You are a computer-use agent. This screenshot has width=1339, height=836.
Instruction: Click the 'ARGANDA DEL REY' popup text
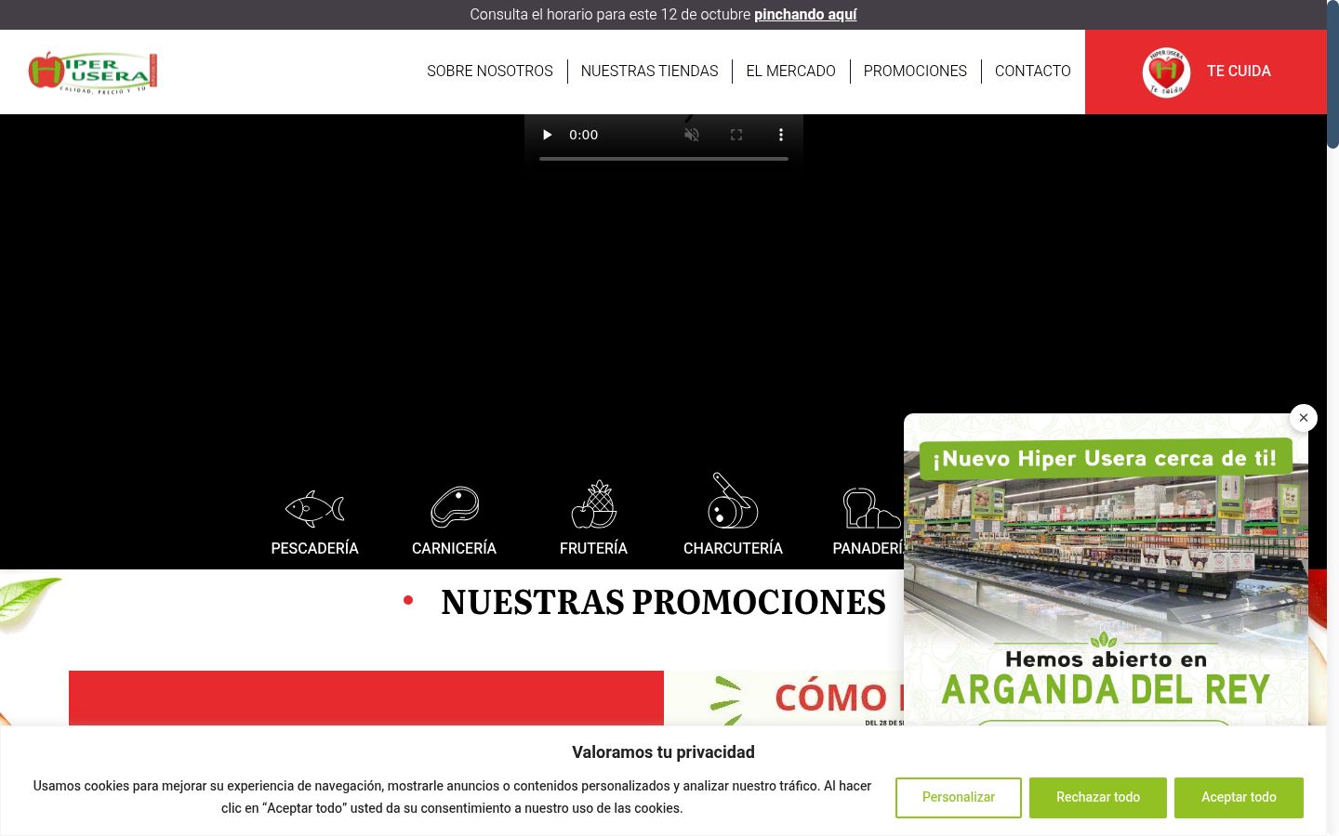(1106, 689)
